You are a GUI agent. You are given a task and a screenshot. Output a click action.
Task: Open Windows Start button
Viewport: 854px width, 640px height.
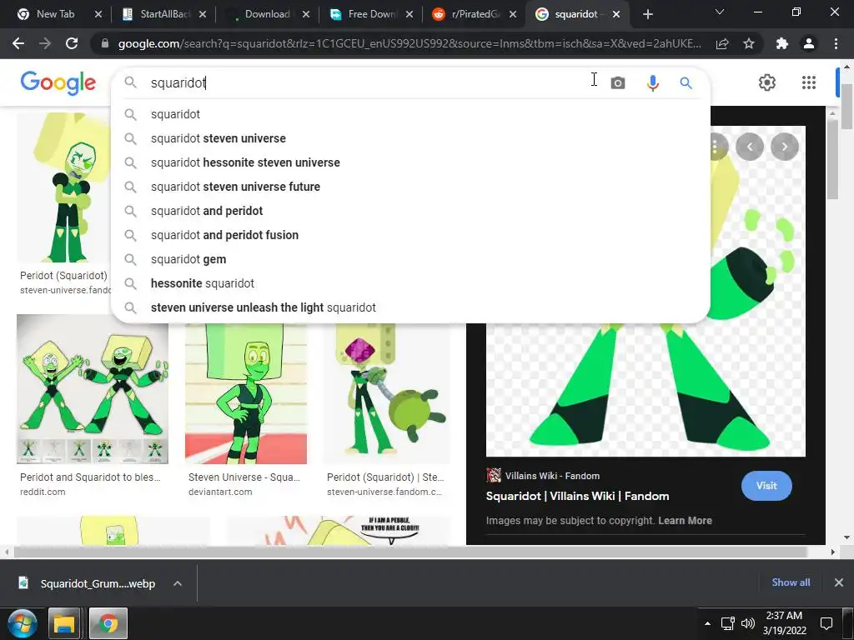pos(22,623)
